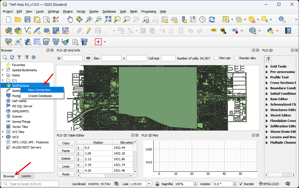
Task: Click the Identify Features tool icon
Action: (282, 19)
